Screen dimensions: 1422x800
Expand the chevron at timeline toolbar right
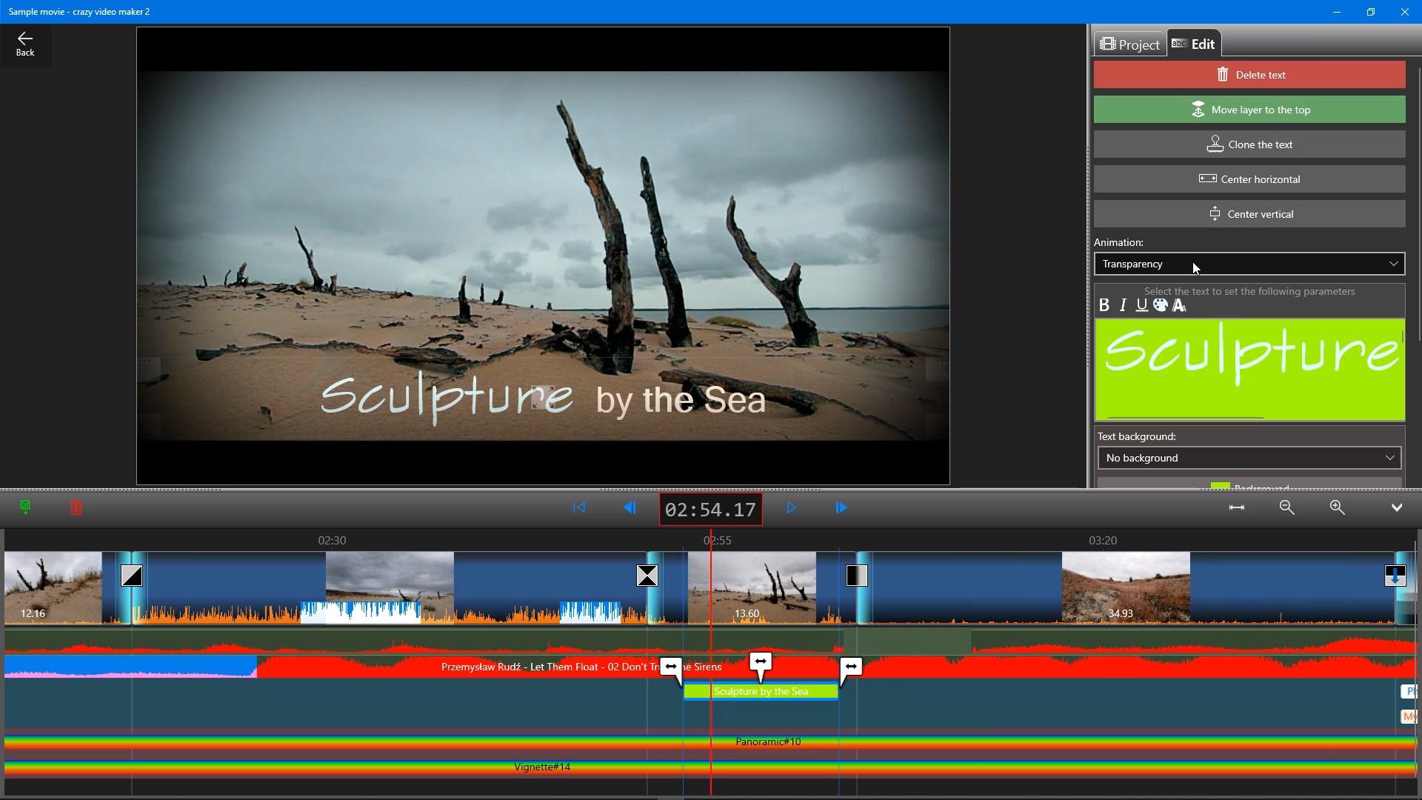tap(1396, 507)
